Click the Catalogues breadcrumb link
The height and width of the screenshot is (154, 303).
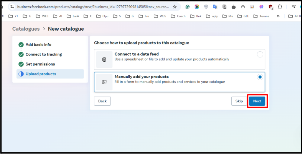[x=26, y=29]
